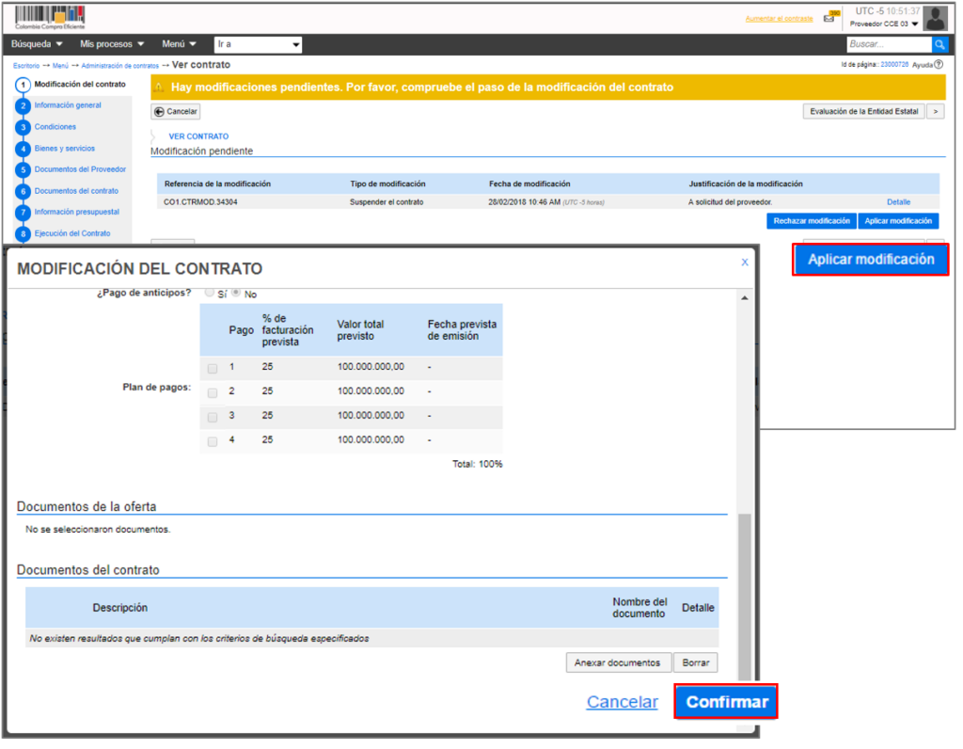Close the Modificación del contrato dialog
Viewport: 963px width, 749px height.
[x=745, y=263]
